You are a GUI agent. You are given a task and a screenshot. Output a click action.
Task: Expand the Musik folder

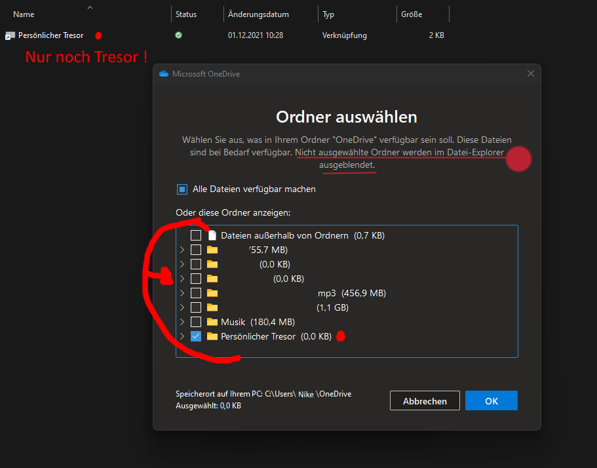pyautogui.click(x=182, y=322)
